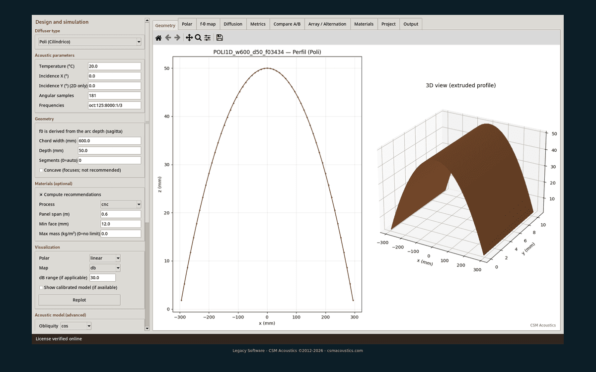
Task: Check Show calibrated model option
Action: [x=41, y=288]
